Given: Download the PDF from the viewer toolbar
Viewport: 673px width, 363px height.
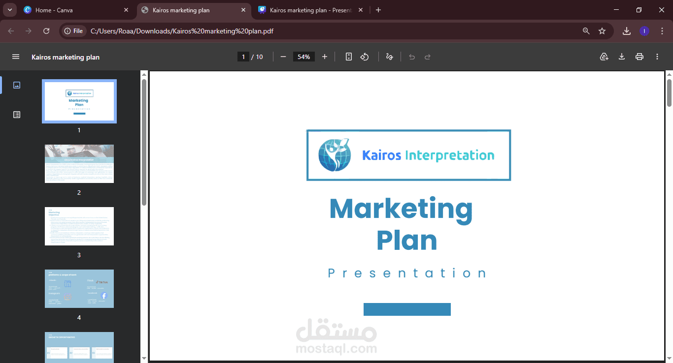Looking at the screenshot, I should [x=622, y=57].
